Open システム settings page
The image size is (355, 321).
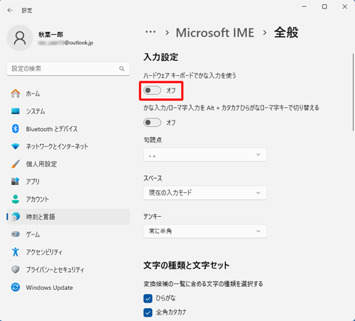point(68,111)
